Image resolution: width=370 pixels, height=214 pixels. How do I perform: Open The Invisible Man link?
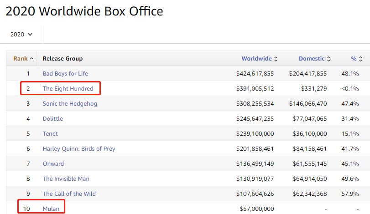66,178
